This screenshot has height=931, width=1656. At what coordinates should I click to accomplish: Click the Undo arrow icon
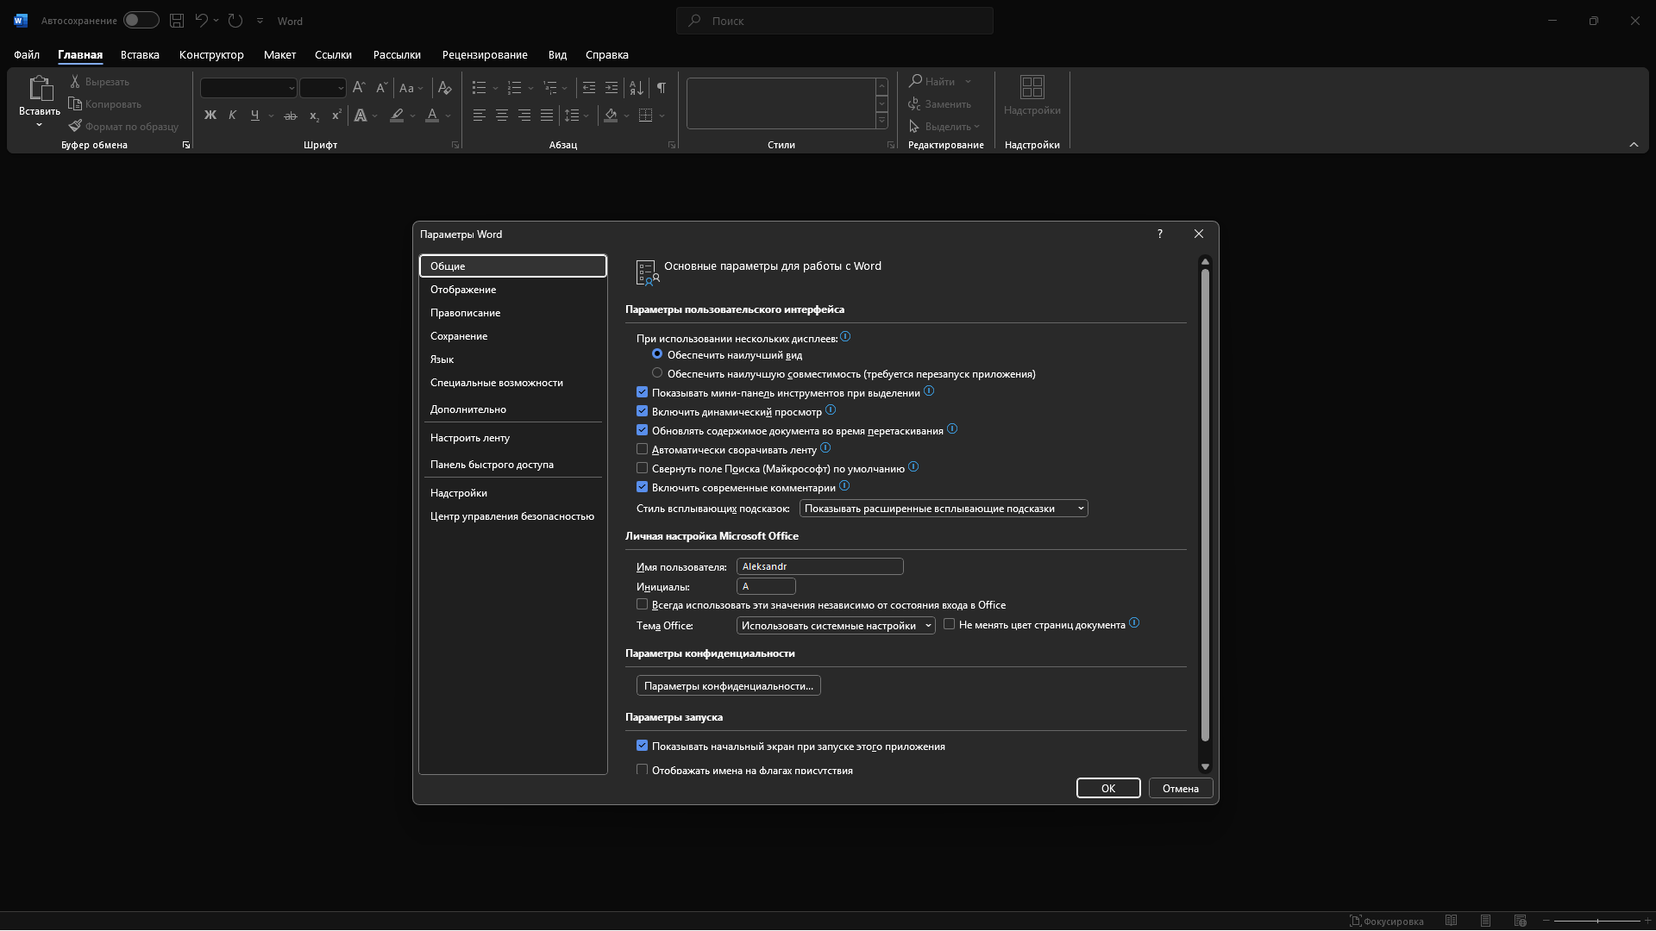tap(201, 21)
